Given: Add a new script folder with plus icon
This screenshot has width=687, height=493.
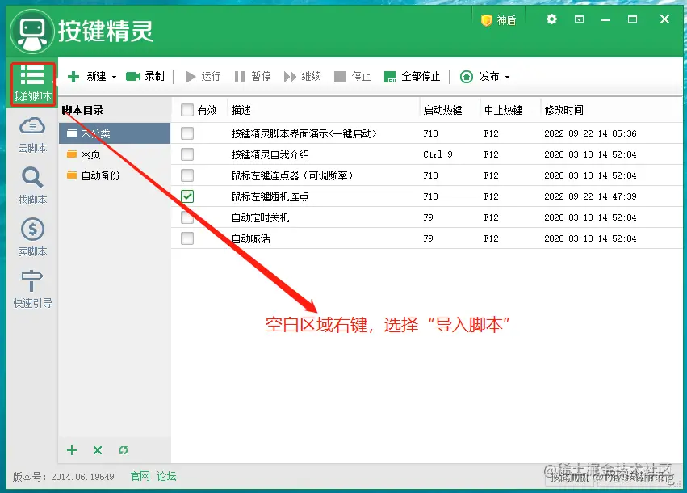Looking at the screenshot, I should coord(72,450).
